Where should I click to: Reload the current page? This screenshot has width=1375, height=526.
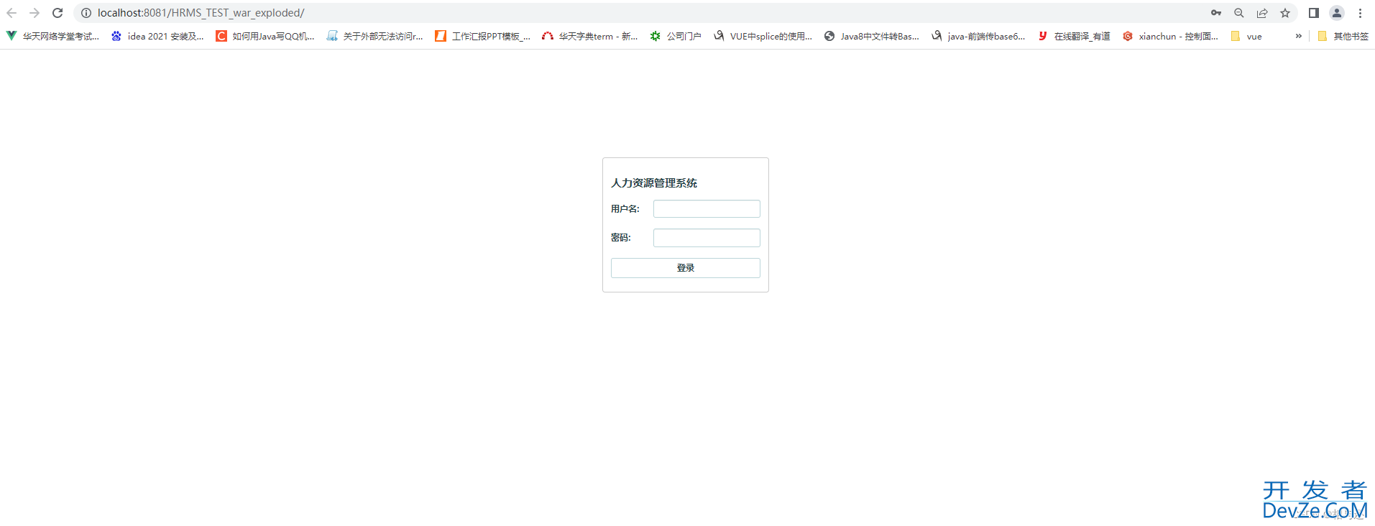(58, 13)
